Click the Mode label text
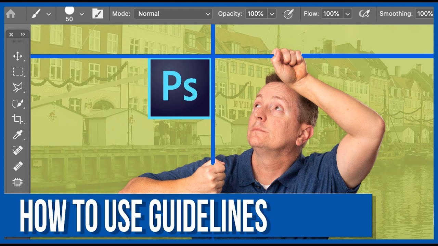 [121, 14]
